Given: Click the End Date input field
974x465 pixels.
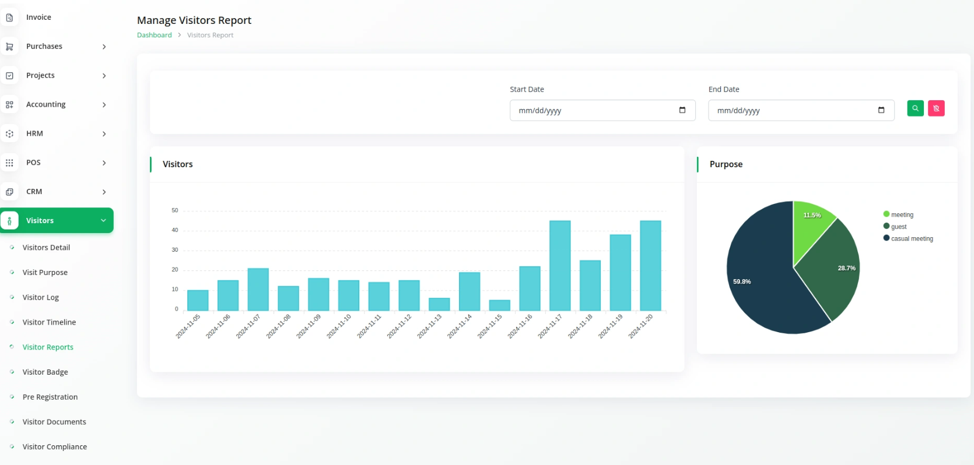Looking at the screenshot, I should [801, 110].
